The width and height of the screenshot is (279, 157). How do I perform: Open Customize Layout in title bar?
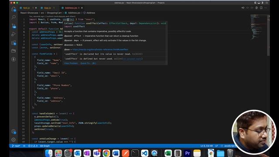pos(266,3)
